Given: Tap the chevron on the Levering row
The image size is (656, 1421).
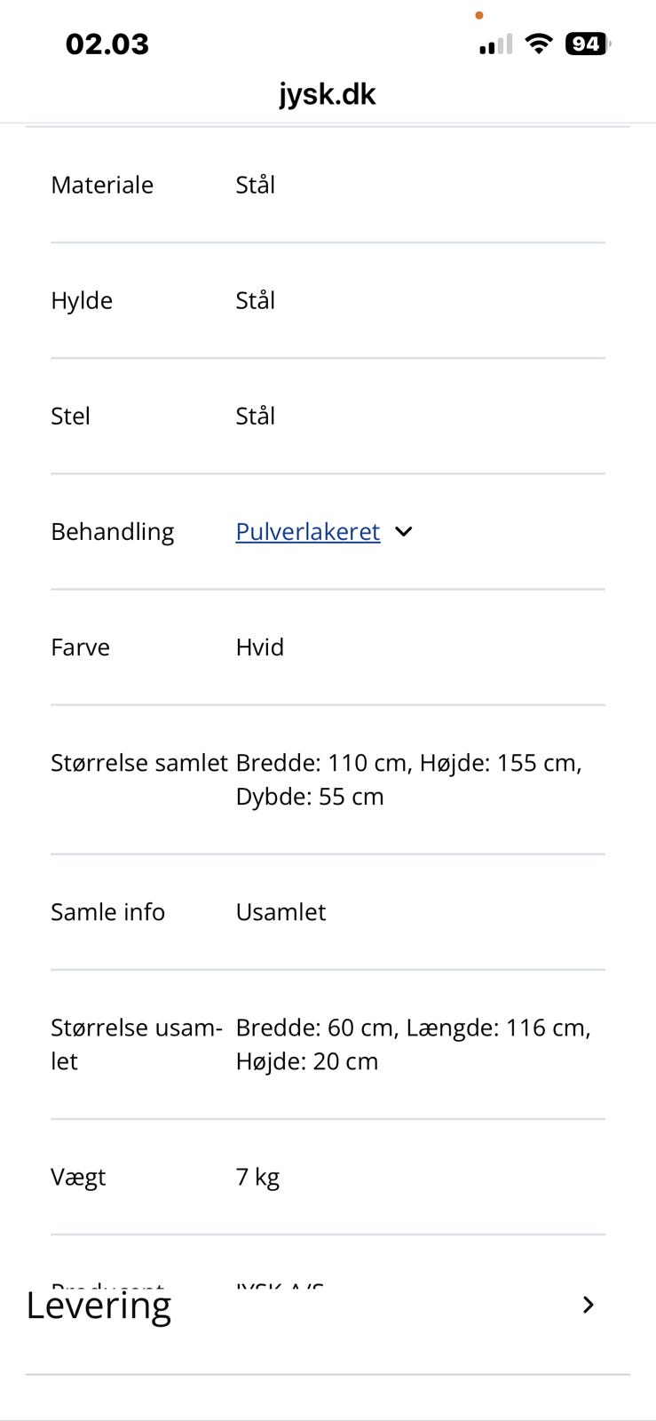Looking at the screenshot, I should [x=589, y=1305].
